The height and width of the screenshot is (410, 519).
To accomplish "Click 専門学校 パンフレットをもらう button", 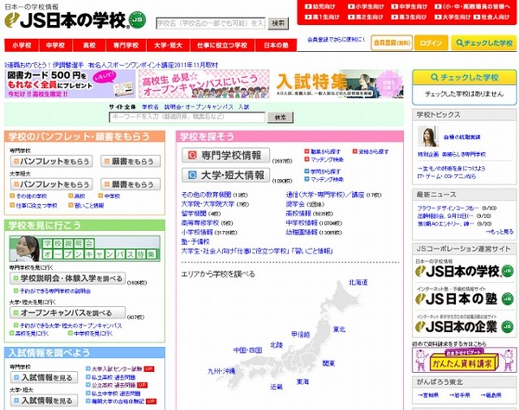I will [51, 161].
